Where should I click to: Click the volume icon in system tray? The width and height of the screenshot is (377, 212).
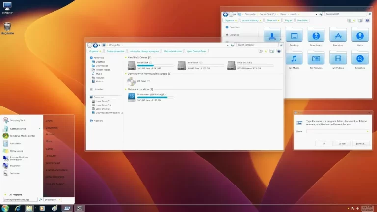pos(358,209)
